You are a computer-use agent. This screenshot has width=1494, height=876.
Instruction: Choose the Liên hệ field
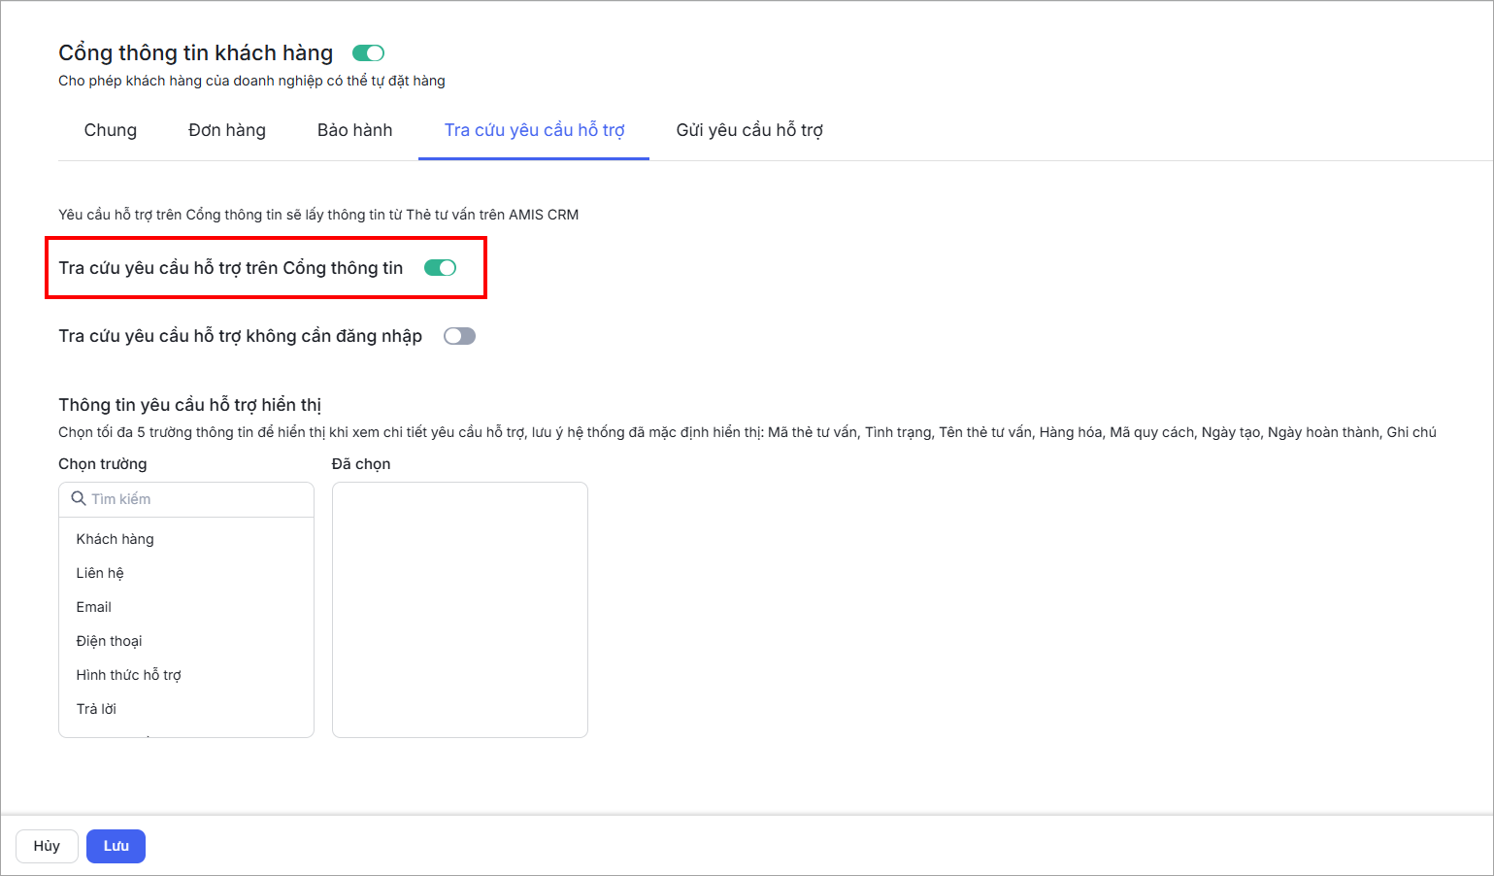coord(186,573)
